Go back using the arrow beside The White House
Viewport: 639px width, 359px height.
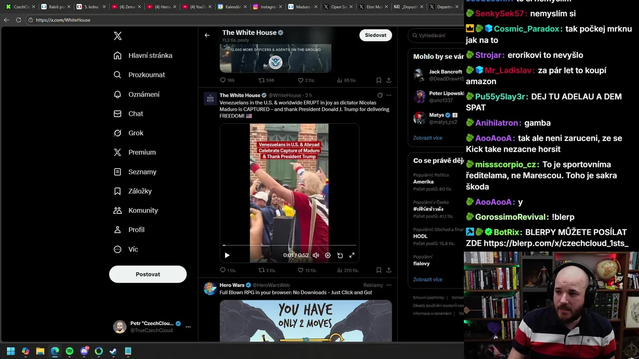pos(207,35)
